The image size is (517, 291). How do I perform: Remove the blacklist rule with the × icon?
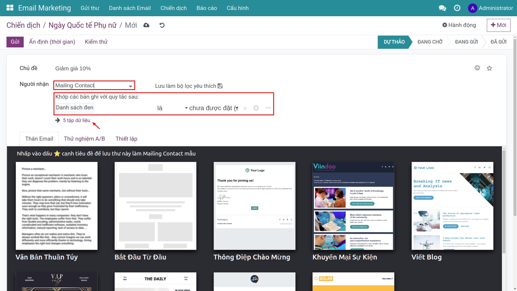[x=245, y=108]
